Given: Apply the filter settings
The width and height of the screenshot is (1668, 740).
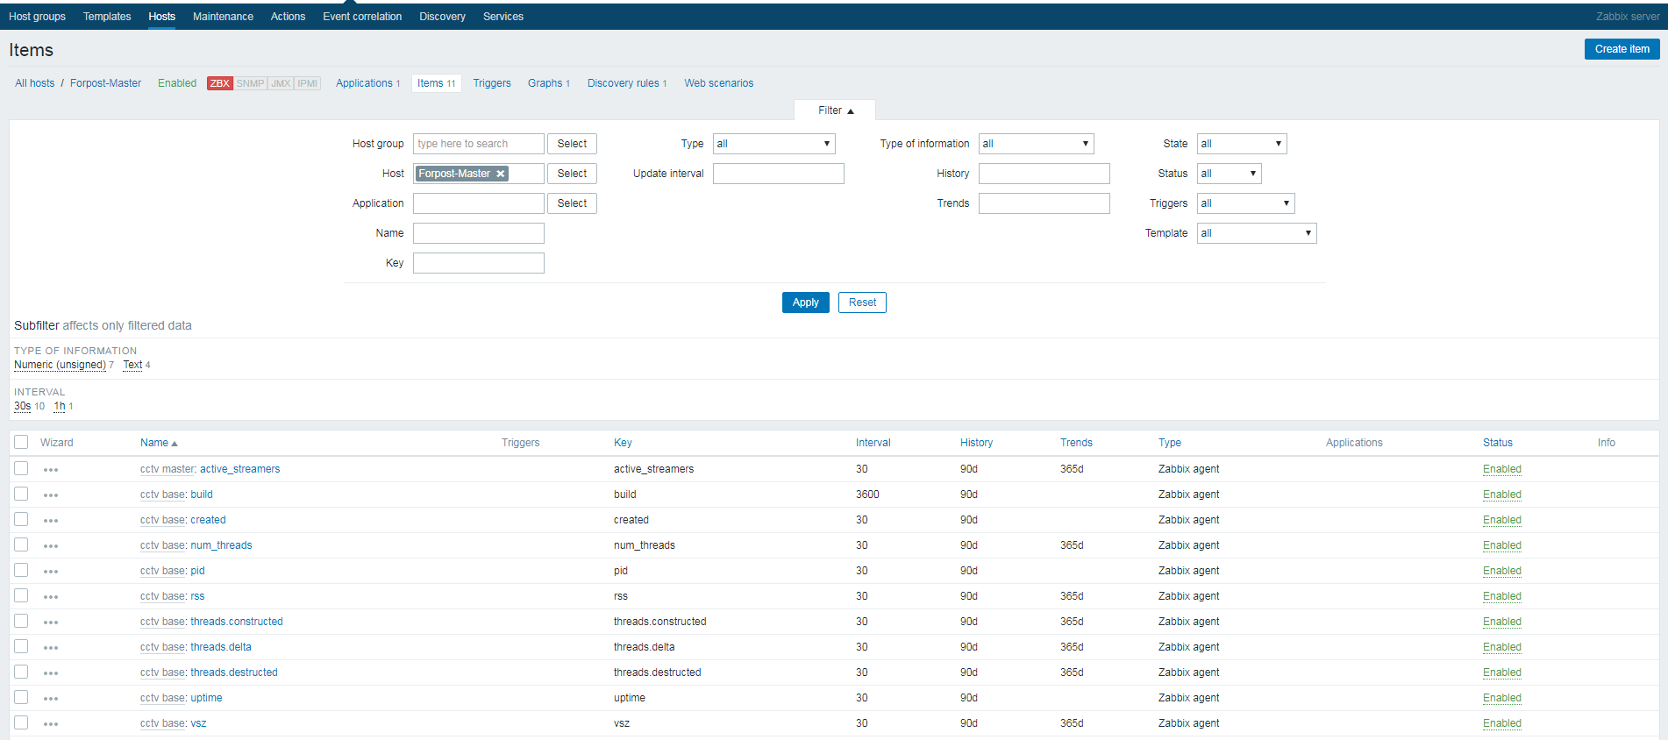Looking at the screenshot, I should [805, 302].
